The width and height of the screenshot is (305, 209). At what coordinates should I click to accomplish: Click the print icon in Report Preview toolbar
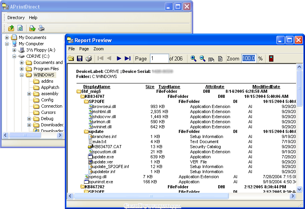pos(89,58)
